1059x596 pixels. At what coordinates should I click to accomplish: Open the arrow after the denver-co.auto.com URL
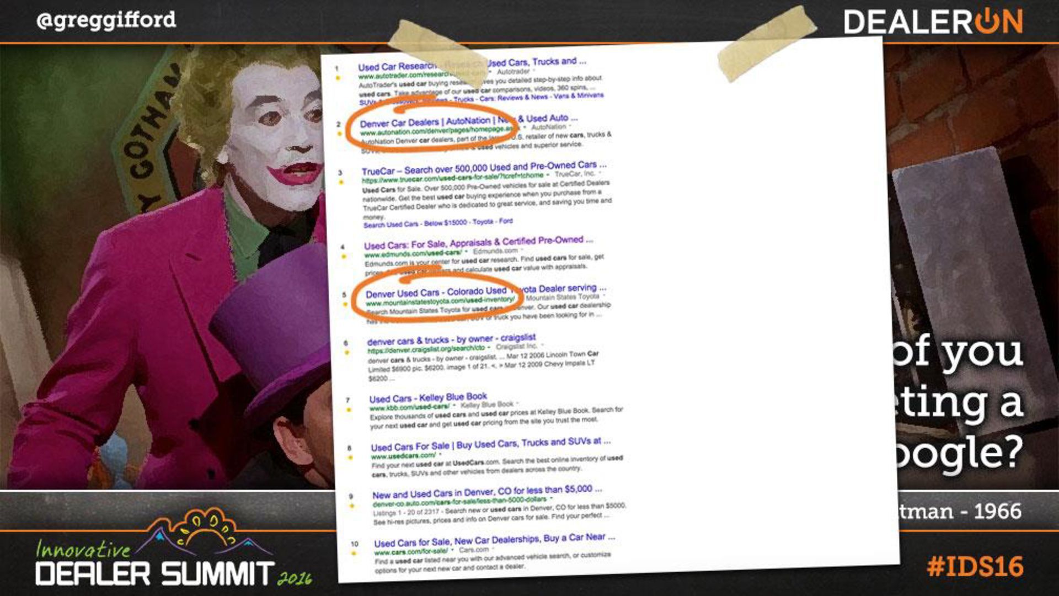(550, 499)
